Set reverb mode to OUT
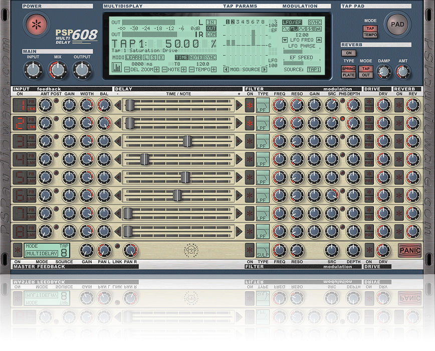Screen dimensions: 435x351 point(366,75)
